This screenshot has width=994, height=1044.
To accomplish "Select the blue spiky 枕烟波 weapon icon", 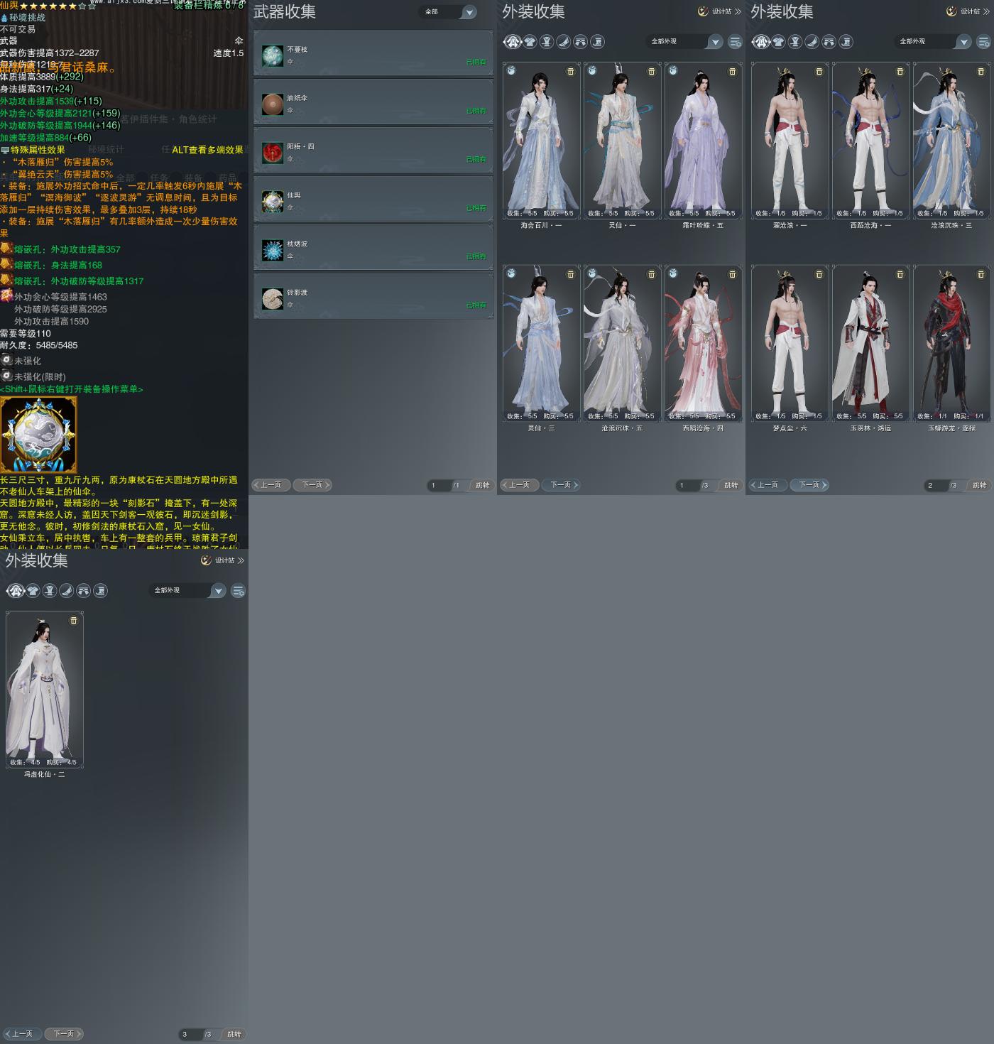I will [x=273, y=250].
